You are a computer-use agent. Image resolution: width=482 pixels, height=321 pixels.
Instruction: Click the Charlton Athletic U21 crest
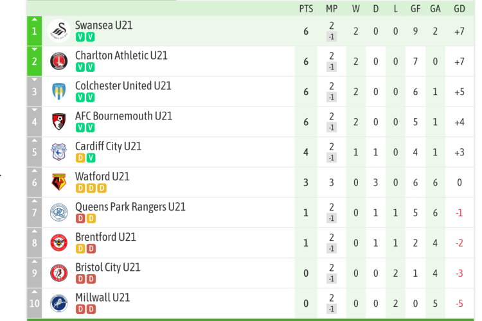pyautogui.click(x=59, y=61)
